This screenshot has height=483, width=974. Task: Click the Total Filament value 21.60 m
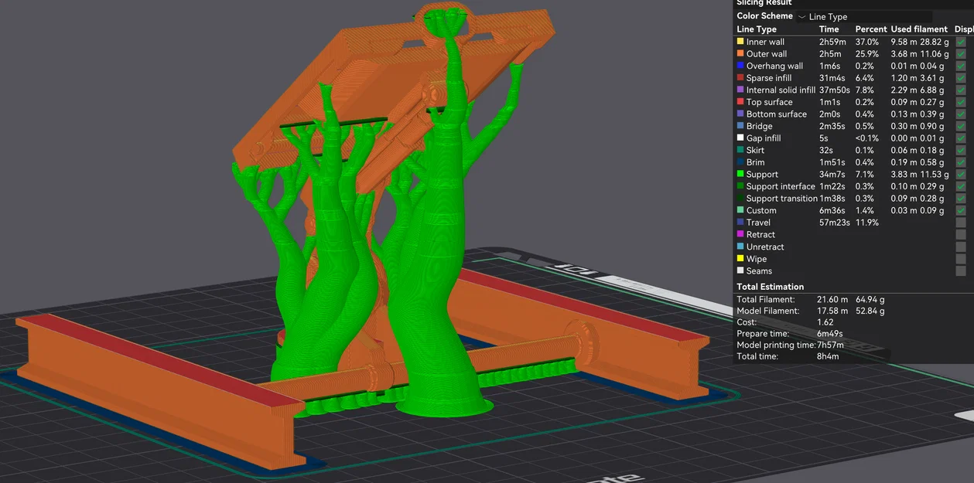(x=832, y=299)
